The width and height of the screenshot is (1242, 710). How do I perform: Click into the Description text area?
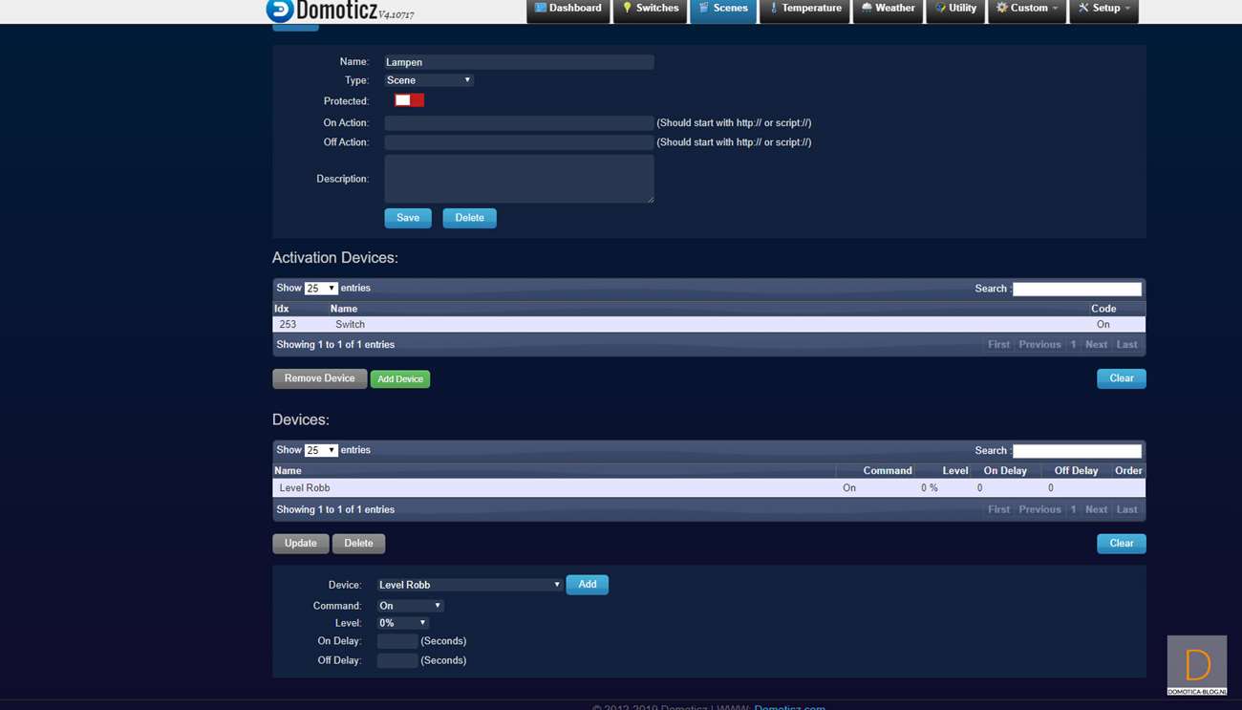pos(519,179)
